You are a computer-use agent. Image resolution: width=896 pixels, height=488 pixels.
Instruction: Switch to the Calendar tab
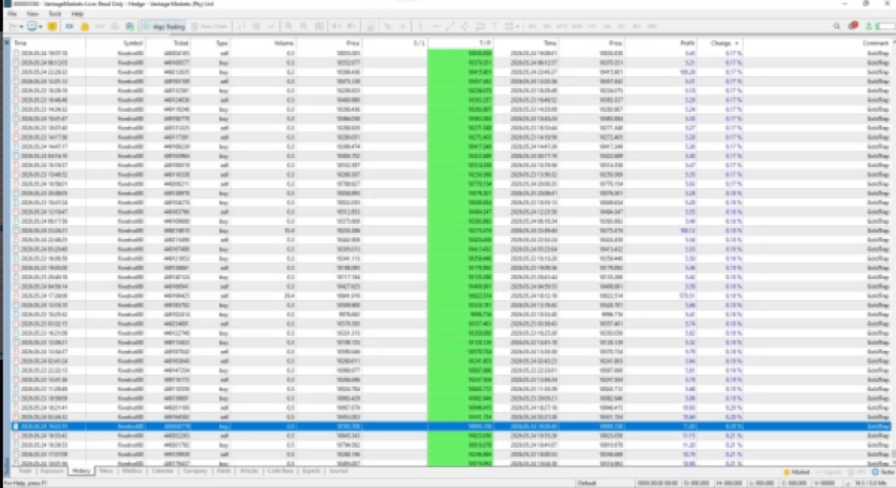(163, 471)
